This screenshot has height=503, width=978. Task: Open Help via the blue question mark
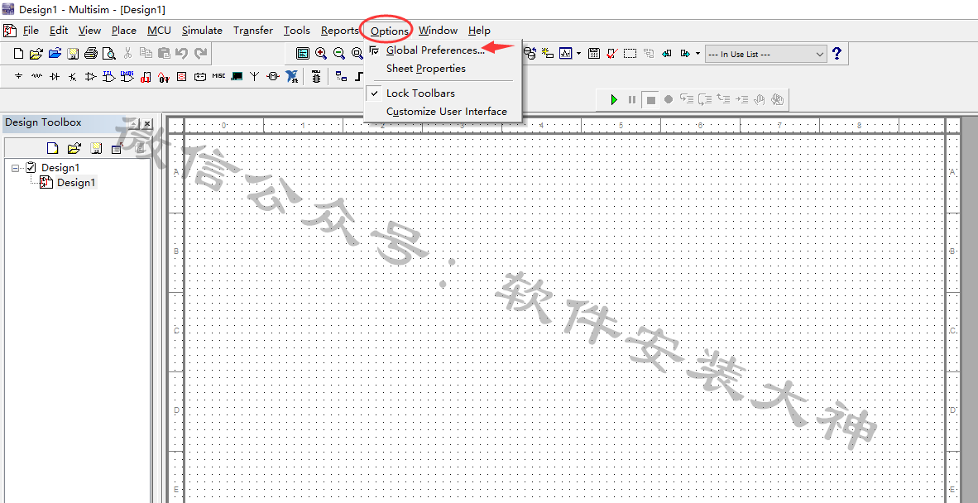(x=837, y=54)
